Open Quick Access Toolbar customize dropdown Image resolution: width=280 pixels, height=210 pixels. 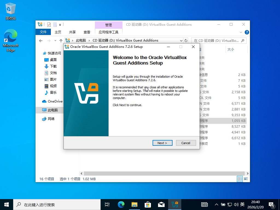tap(60, 25)
